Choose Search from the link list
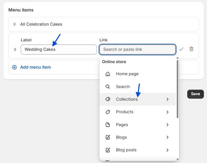 [138, 87]
